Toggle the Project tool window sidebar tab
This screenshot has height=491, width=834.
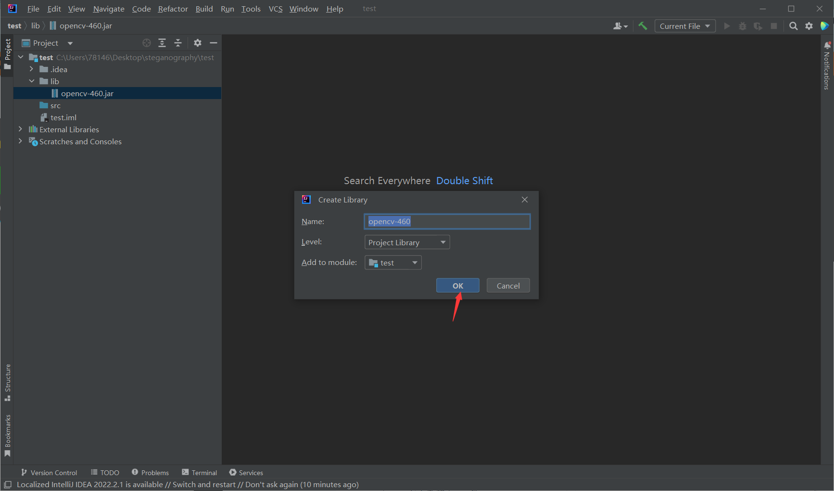pyautogui.click(x=7, y=54)
